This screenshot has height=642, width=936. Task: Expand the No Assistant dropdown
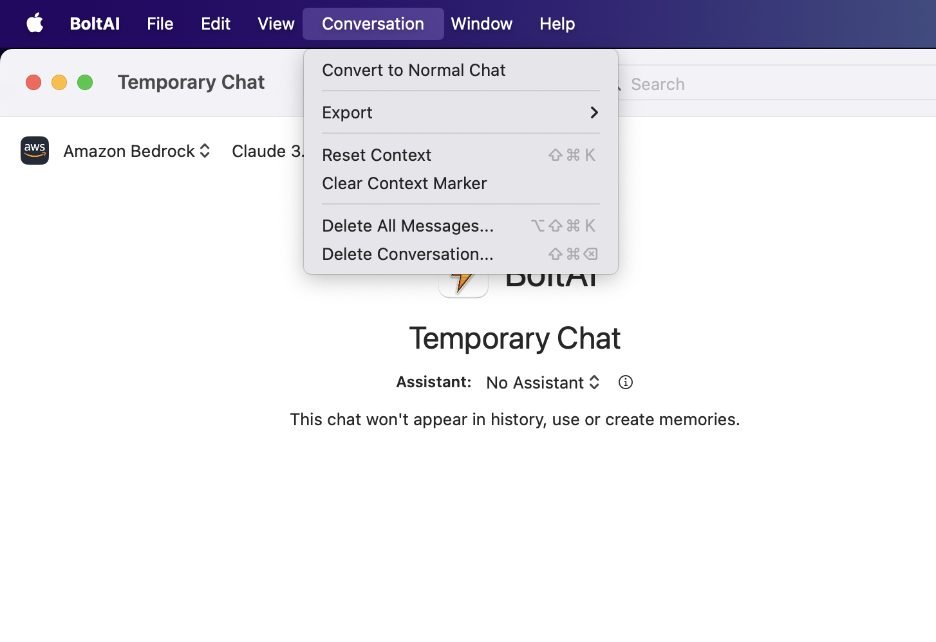click(x=543, y=383)
